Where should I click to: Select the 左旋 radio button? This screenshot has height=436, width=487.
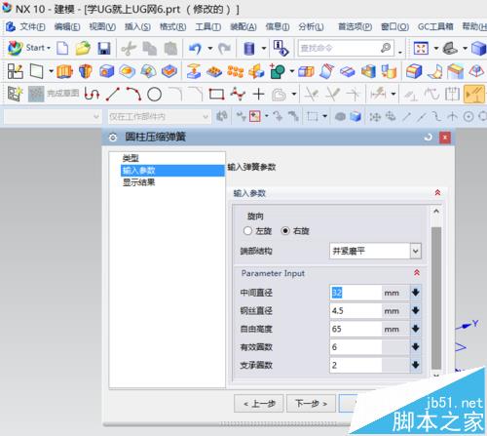pyautogui.click(x=247, y=231)
